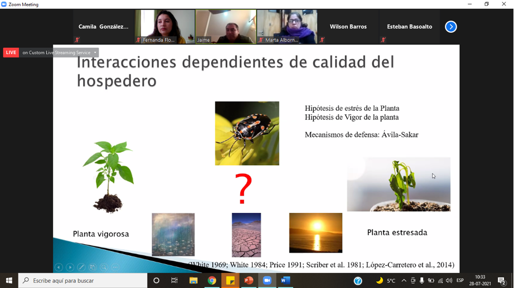Click muted mic icon on Esteban Basoalto tile
The width and height of the screenshot is (514, 288).
pyautogui.click(x=383, y=40)
